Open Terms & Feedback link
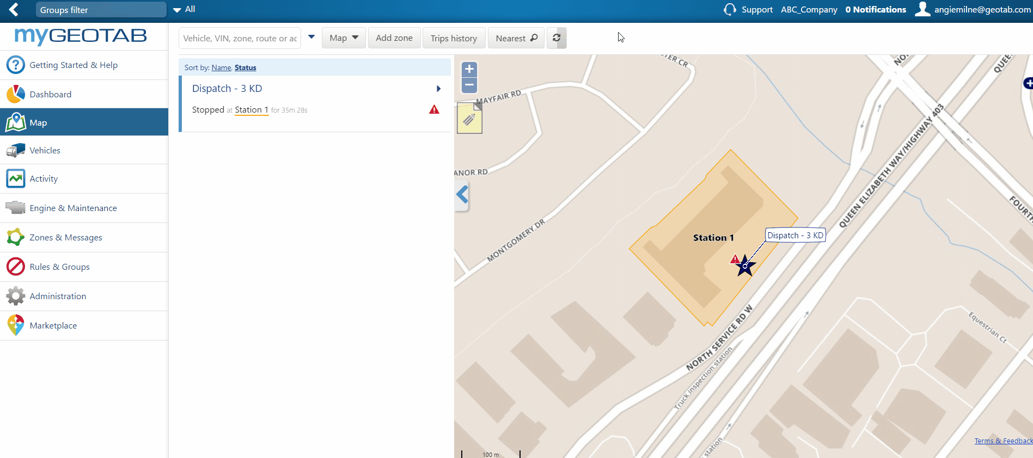This screenshot has height=458, width=1033. [1003, 441]
